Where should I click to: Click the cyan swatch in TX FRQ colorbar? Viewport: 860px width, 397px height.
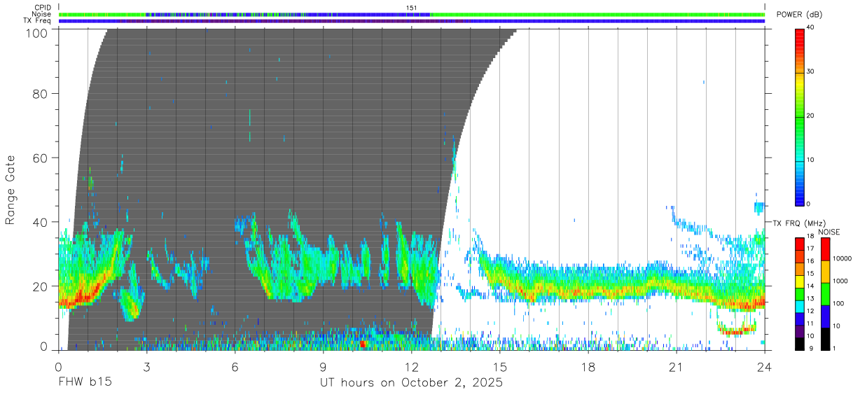[x=800, y=307]
